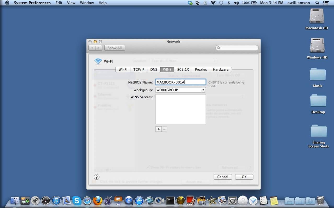
Task: Open Safari in the dock
Action: coord(87,200)
